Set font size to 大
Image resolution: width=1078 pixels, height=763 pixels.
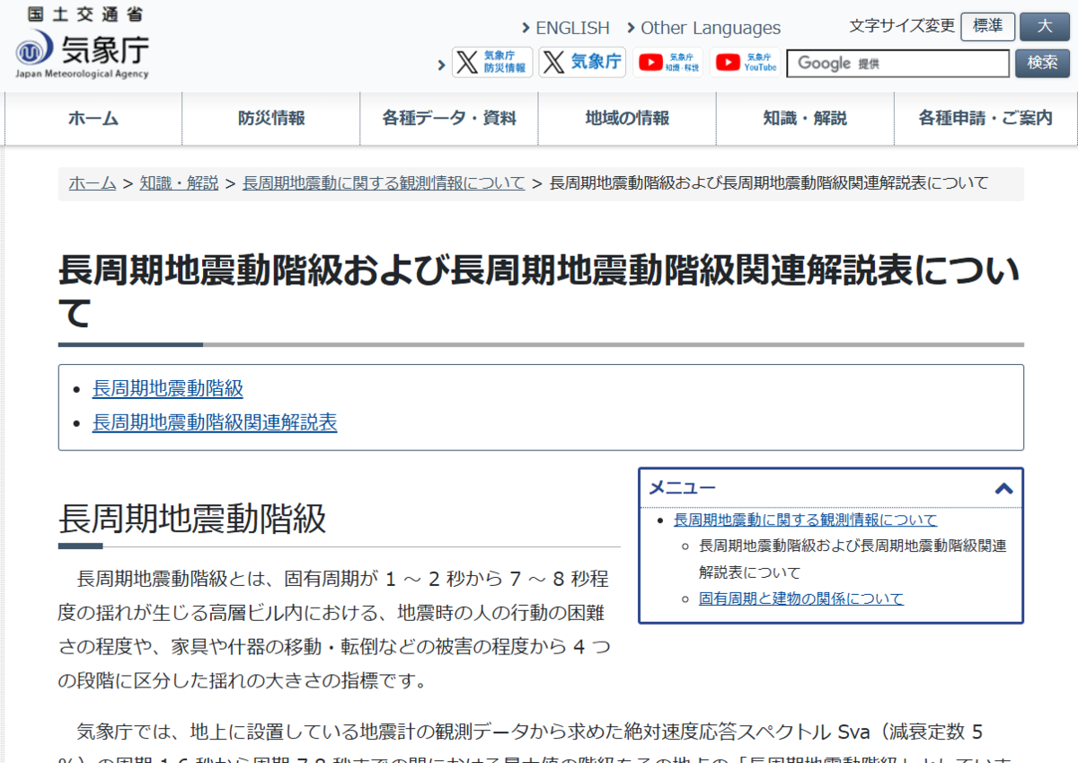[x=1044, y=26]
